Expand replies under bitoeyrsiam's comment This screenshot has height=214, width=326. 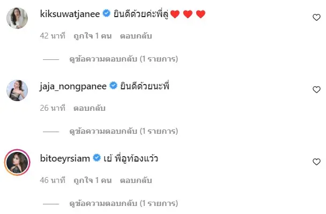[x=123, y=204]
